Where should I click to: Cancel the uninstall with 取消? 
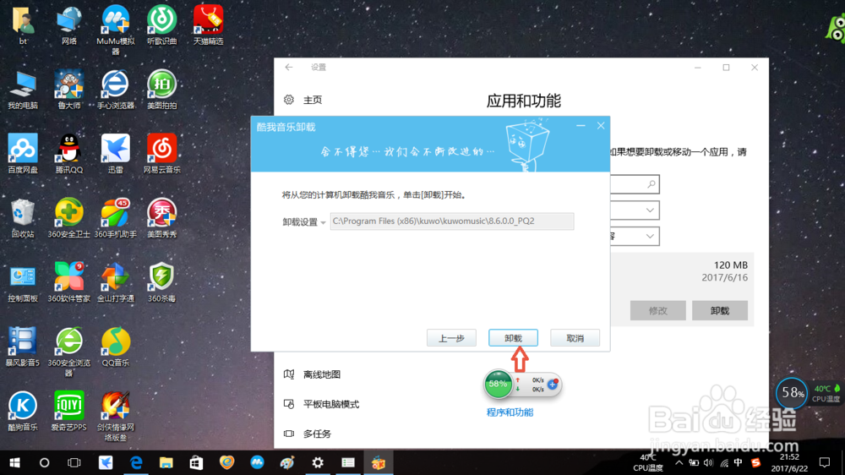coord(575,338)
